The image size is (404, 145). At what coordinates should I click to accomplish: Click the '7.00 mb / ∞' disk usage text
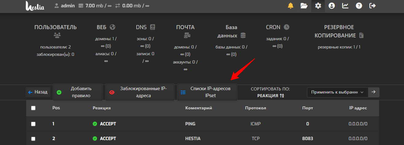pyautogui.click(x=98, y=6)
